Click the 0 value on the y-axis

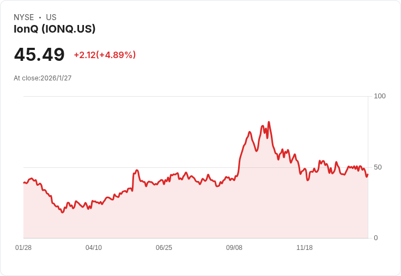tap(376, 238)
